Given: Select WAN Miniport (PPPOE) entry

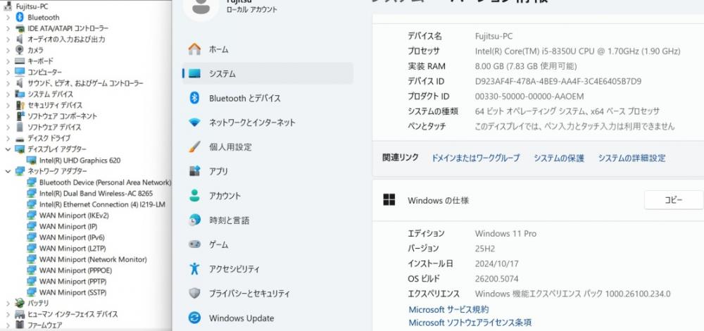Looking at the screenshot, I should point(75,270).
